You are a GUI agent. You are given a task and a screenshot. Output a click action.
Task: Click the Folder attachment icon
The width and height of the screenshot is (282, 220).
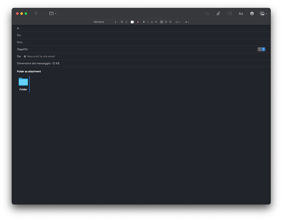(x=23, y=82)
